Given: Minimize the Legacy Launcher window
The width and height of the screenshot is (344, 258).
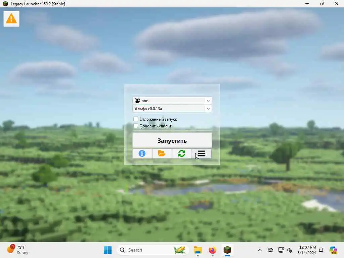Looking at the screenshot, I should (x=307, y=4).
